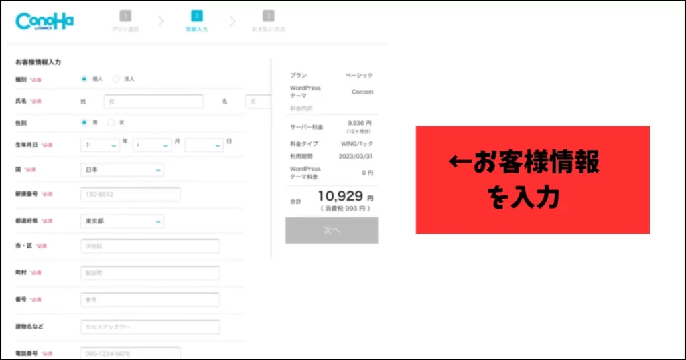
Task: Click the WordPress テーマ料金 0 円 value
Action: (368, 173)
